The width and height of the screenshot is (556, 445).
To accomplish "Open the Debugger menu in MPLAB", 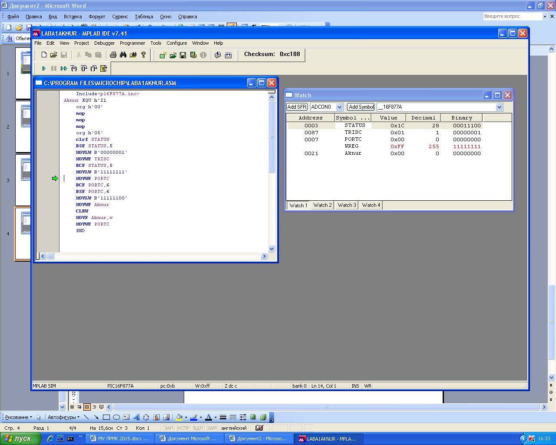I will pos(105,43).
